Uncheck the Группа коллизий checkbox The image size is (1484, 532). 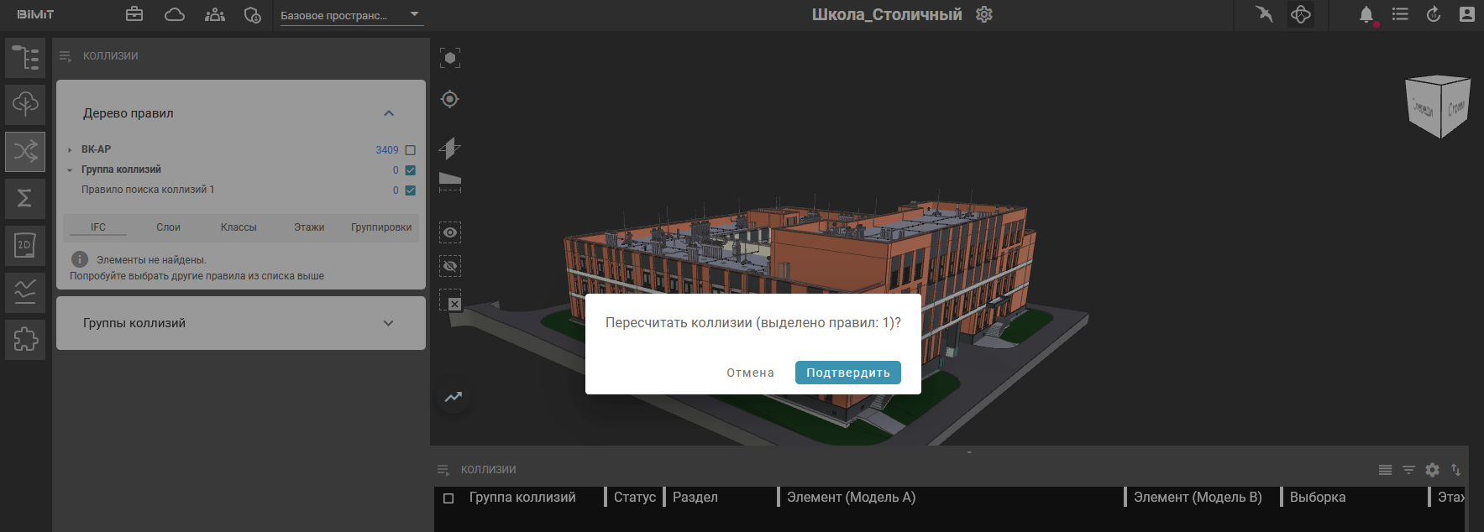[411, 170]
